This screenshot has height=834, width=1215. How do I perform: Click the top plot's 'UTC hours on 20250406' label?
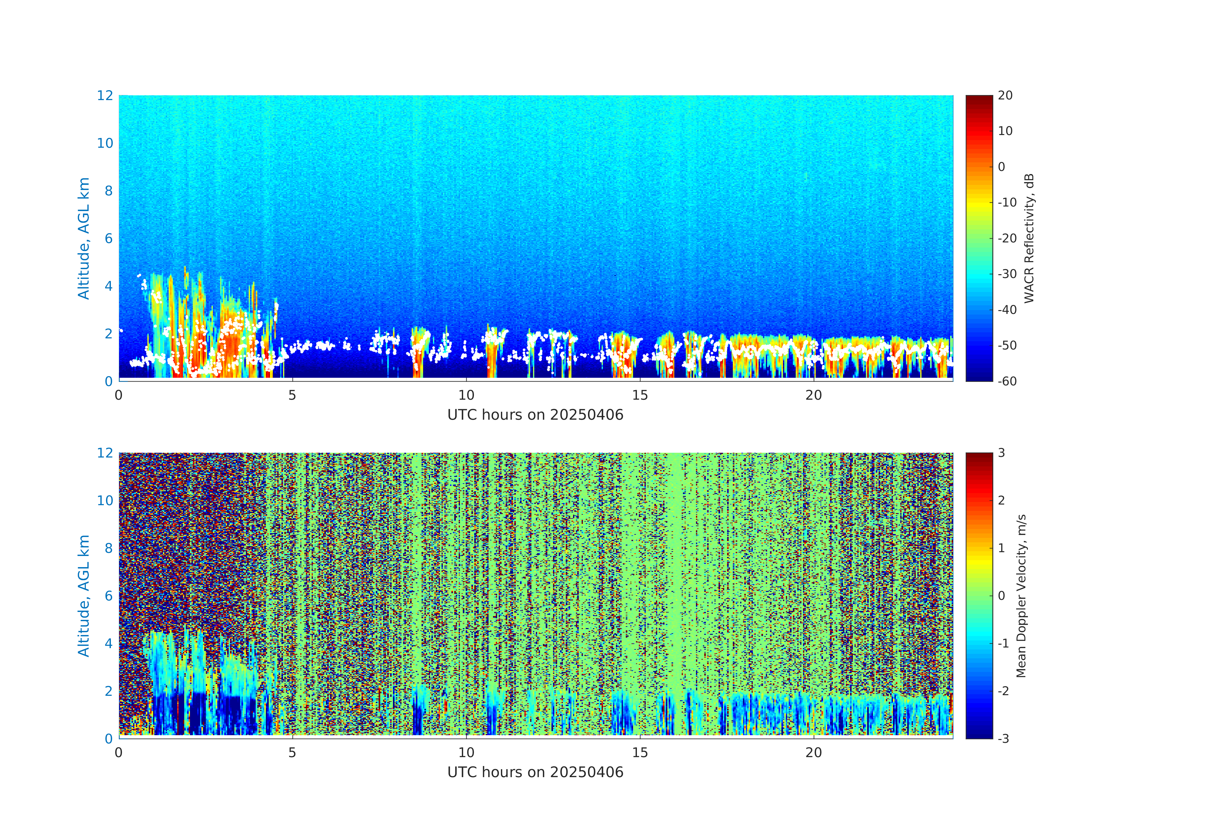tap(535, 415)
